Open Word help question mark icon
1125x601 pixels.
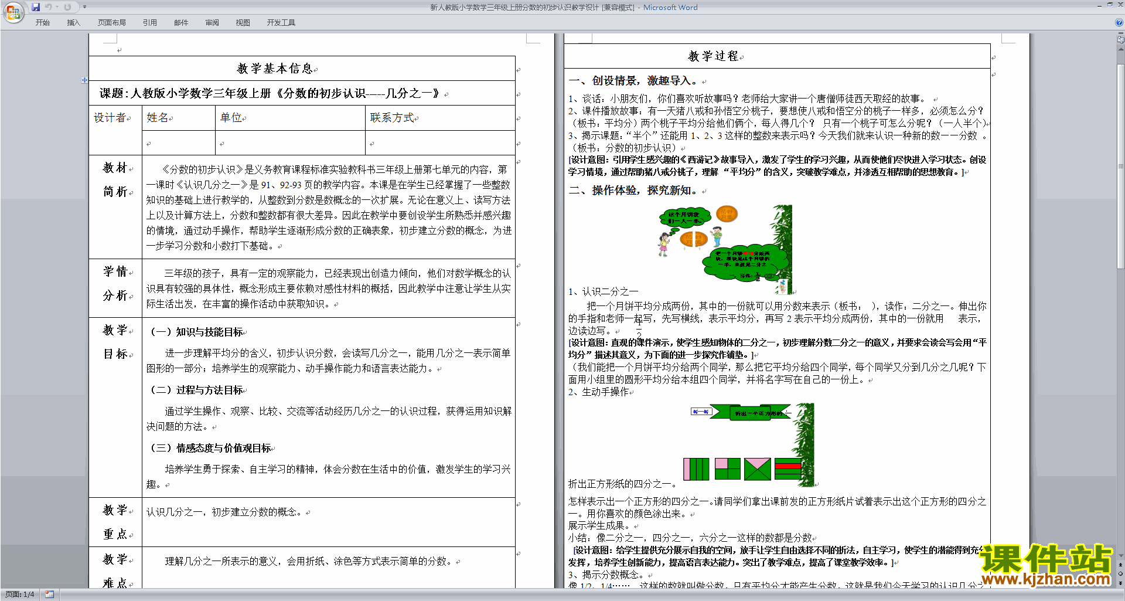(1119, 23)
